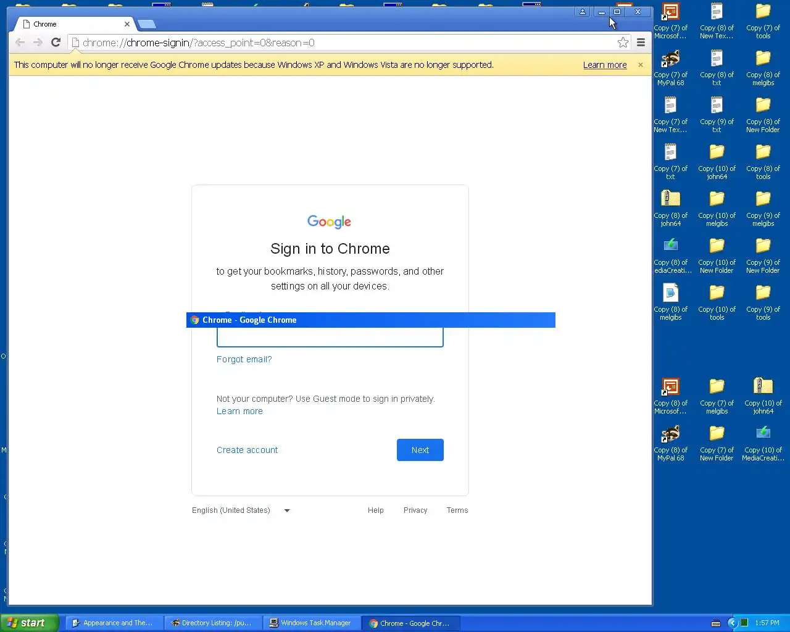The image size is (790, 632).
Task: Focus the address bar URL field
Action: (x=343, y=43)
